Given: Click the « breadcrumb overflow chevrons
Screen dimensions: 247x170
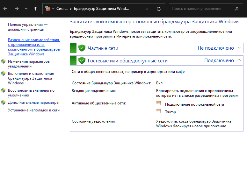Looking at the screenshot, I should click(x=53, y=9).
